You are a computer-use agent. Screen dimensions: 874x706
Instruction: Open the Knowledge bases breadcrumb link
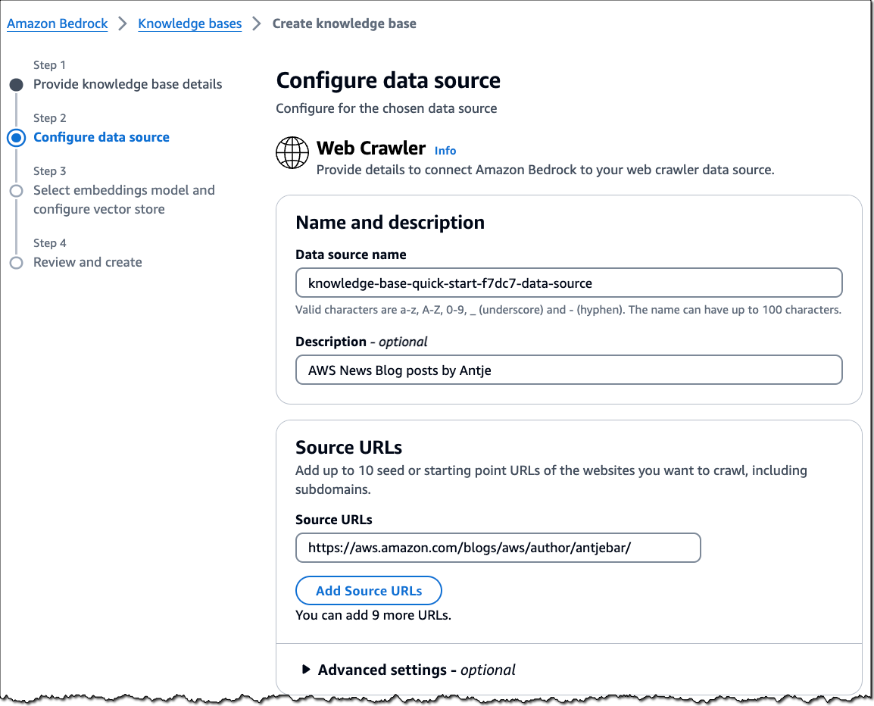point(189,23)
